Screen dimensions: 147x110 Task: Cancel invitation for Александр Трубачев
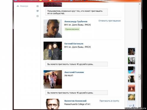pos(109,21)
